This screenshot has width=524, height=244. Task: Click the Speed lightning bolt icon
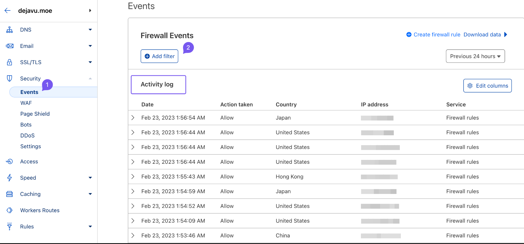pos(10,178)
